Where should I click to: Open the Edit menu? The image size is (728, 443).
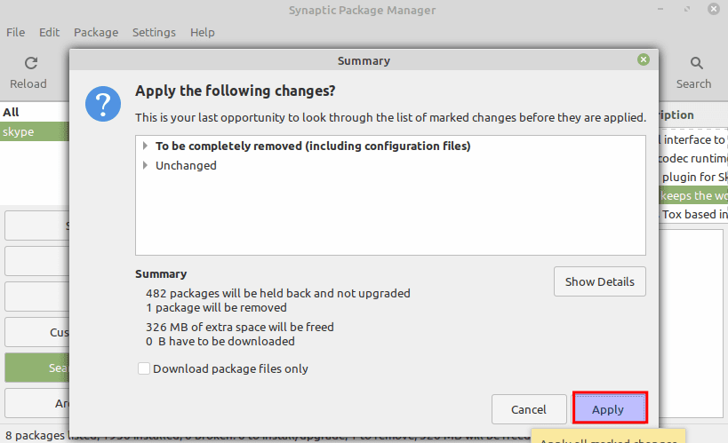click(49, 32)
